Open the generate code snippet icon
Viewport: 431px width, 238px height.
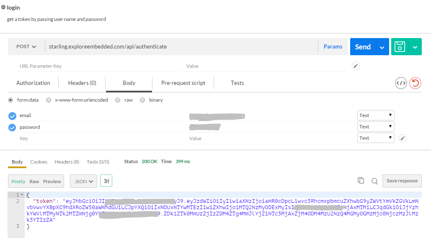click(x=401, y=83)
